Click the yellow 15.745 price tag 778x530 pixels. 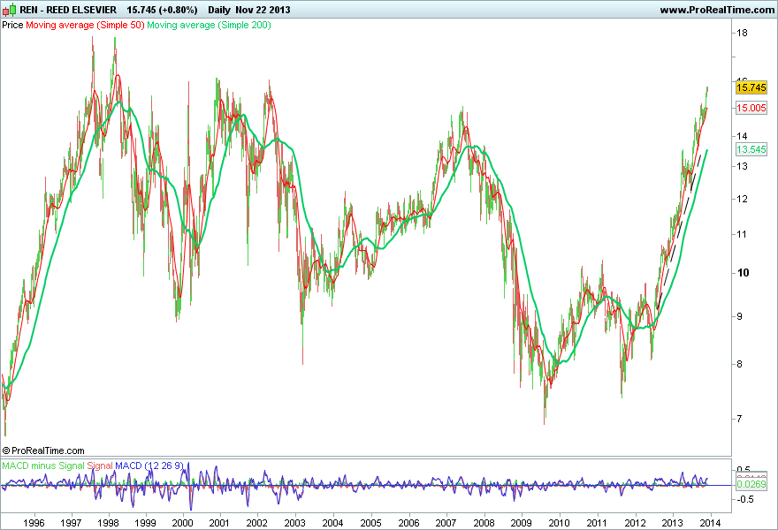(x=751, y=87)
